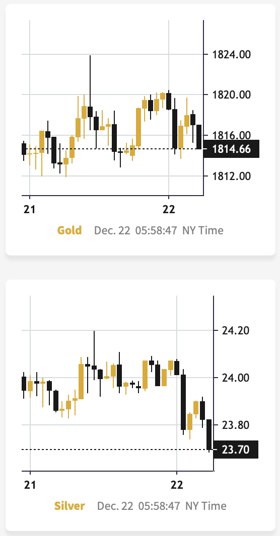Click the silver chart timestamp Dec. 22 05:58:47
The height and width of the screenshot is (536, 280).
click(x=138, y=506)
